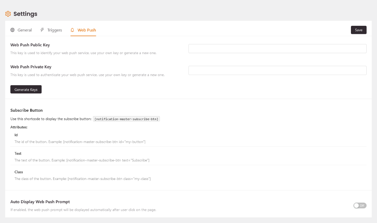Click the globe icon of General tab
This screenshot has height=223, width=377.
point(13,30)
